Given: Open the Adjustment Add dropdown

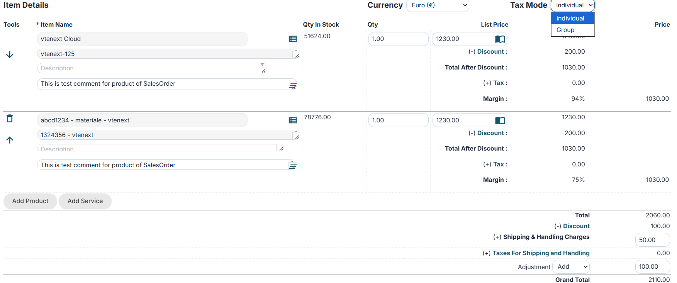Looking at the screenshot, I should [x=571, y=267].
